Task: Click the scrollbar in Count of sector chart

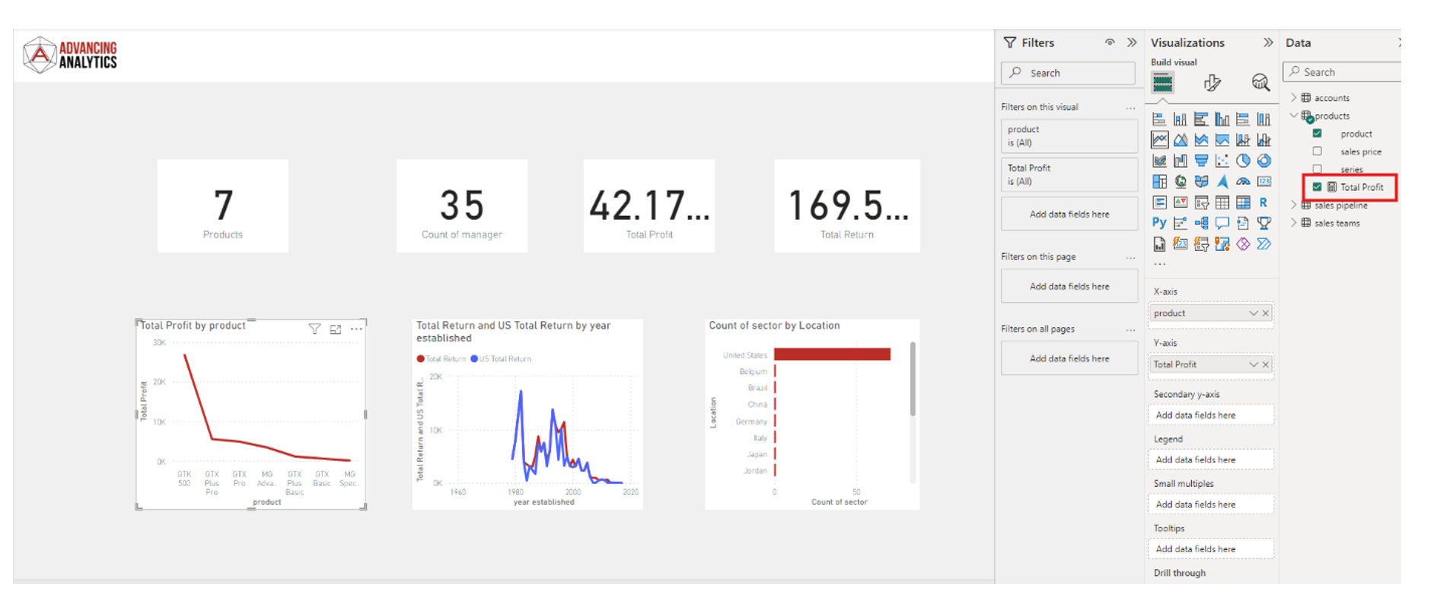Action: pos(913,379)
